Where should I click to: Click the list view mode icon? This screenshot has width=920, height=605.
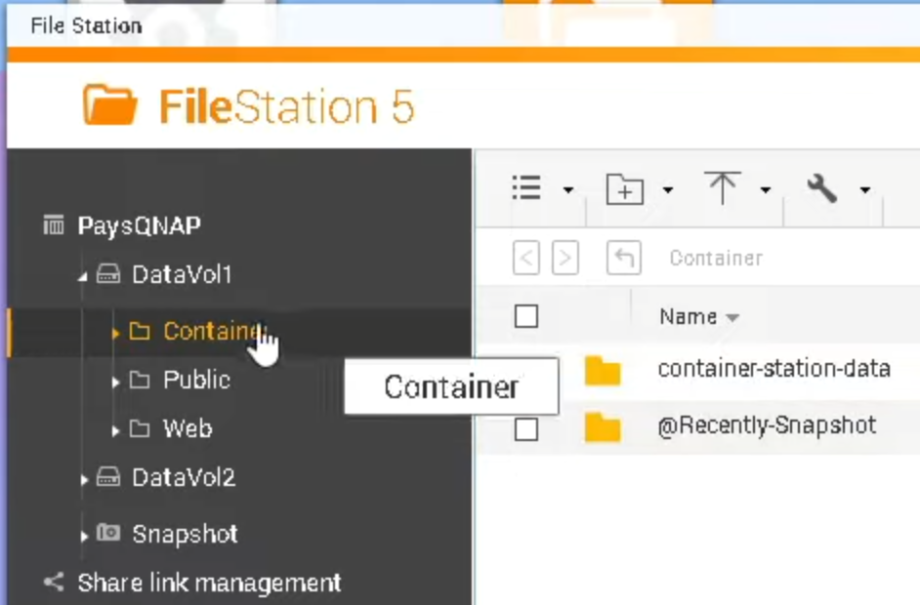(526, 188)
